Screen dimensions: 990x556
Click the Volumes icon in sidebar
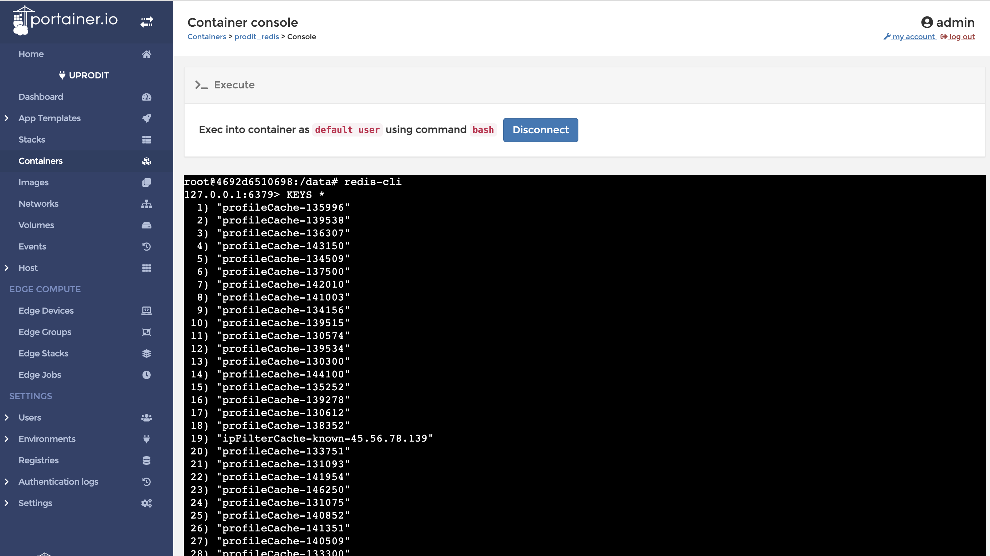pyautogui.click(x=146, y=225)
